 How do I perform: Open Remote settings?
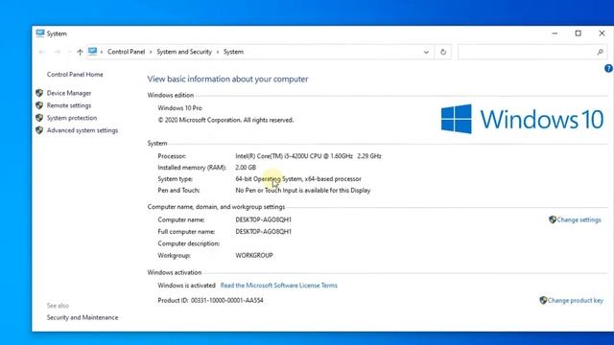click(69, 105)
